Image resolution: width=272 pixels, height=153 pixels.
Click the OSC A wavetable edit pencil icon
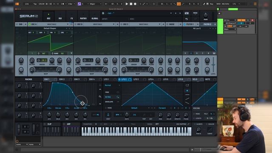71,37
